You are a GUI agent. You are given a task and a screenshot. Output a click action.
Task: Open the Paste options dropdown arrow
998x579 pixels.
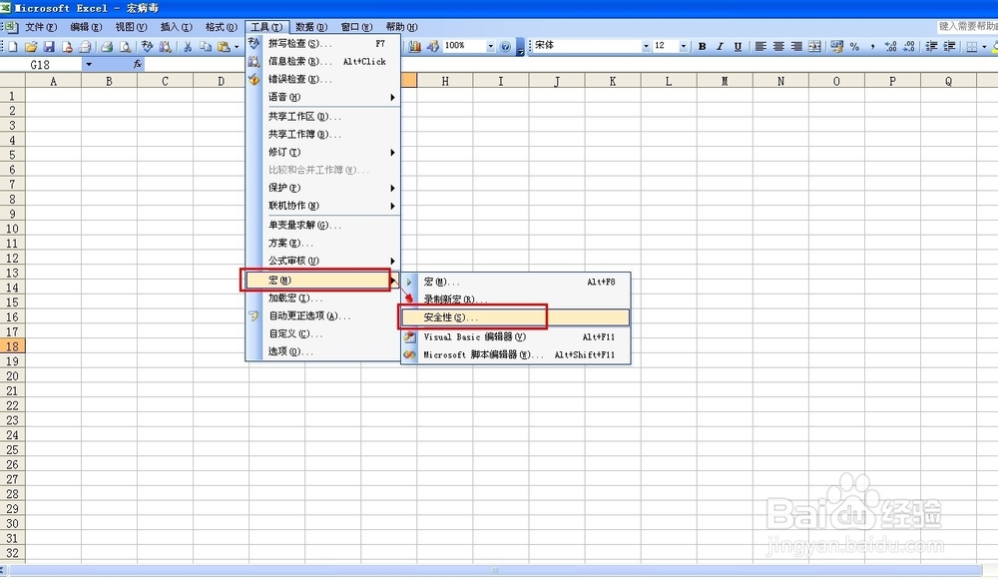point(237,47)
